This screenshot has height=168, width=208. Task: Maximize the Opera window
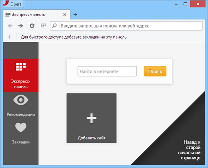[x=185, y=4]
